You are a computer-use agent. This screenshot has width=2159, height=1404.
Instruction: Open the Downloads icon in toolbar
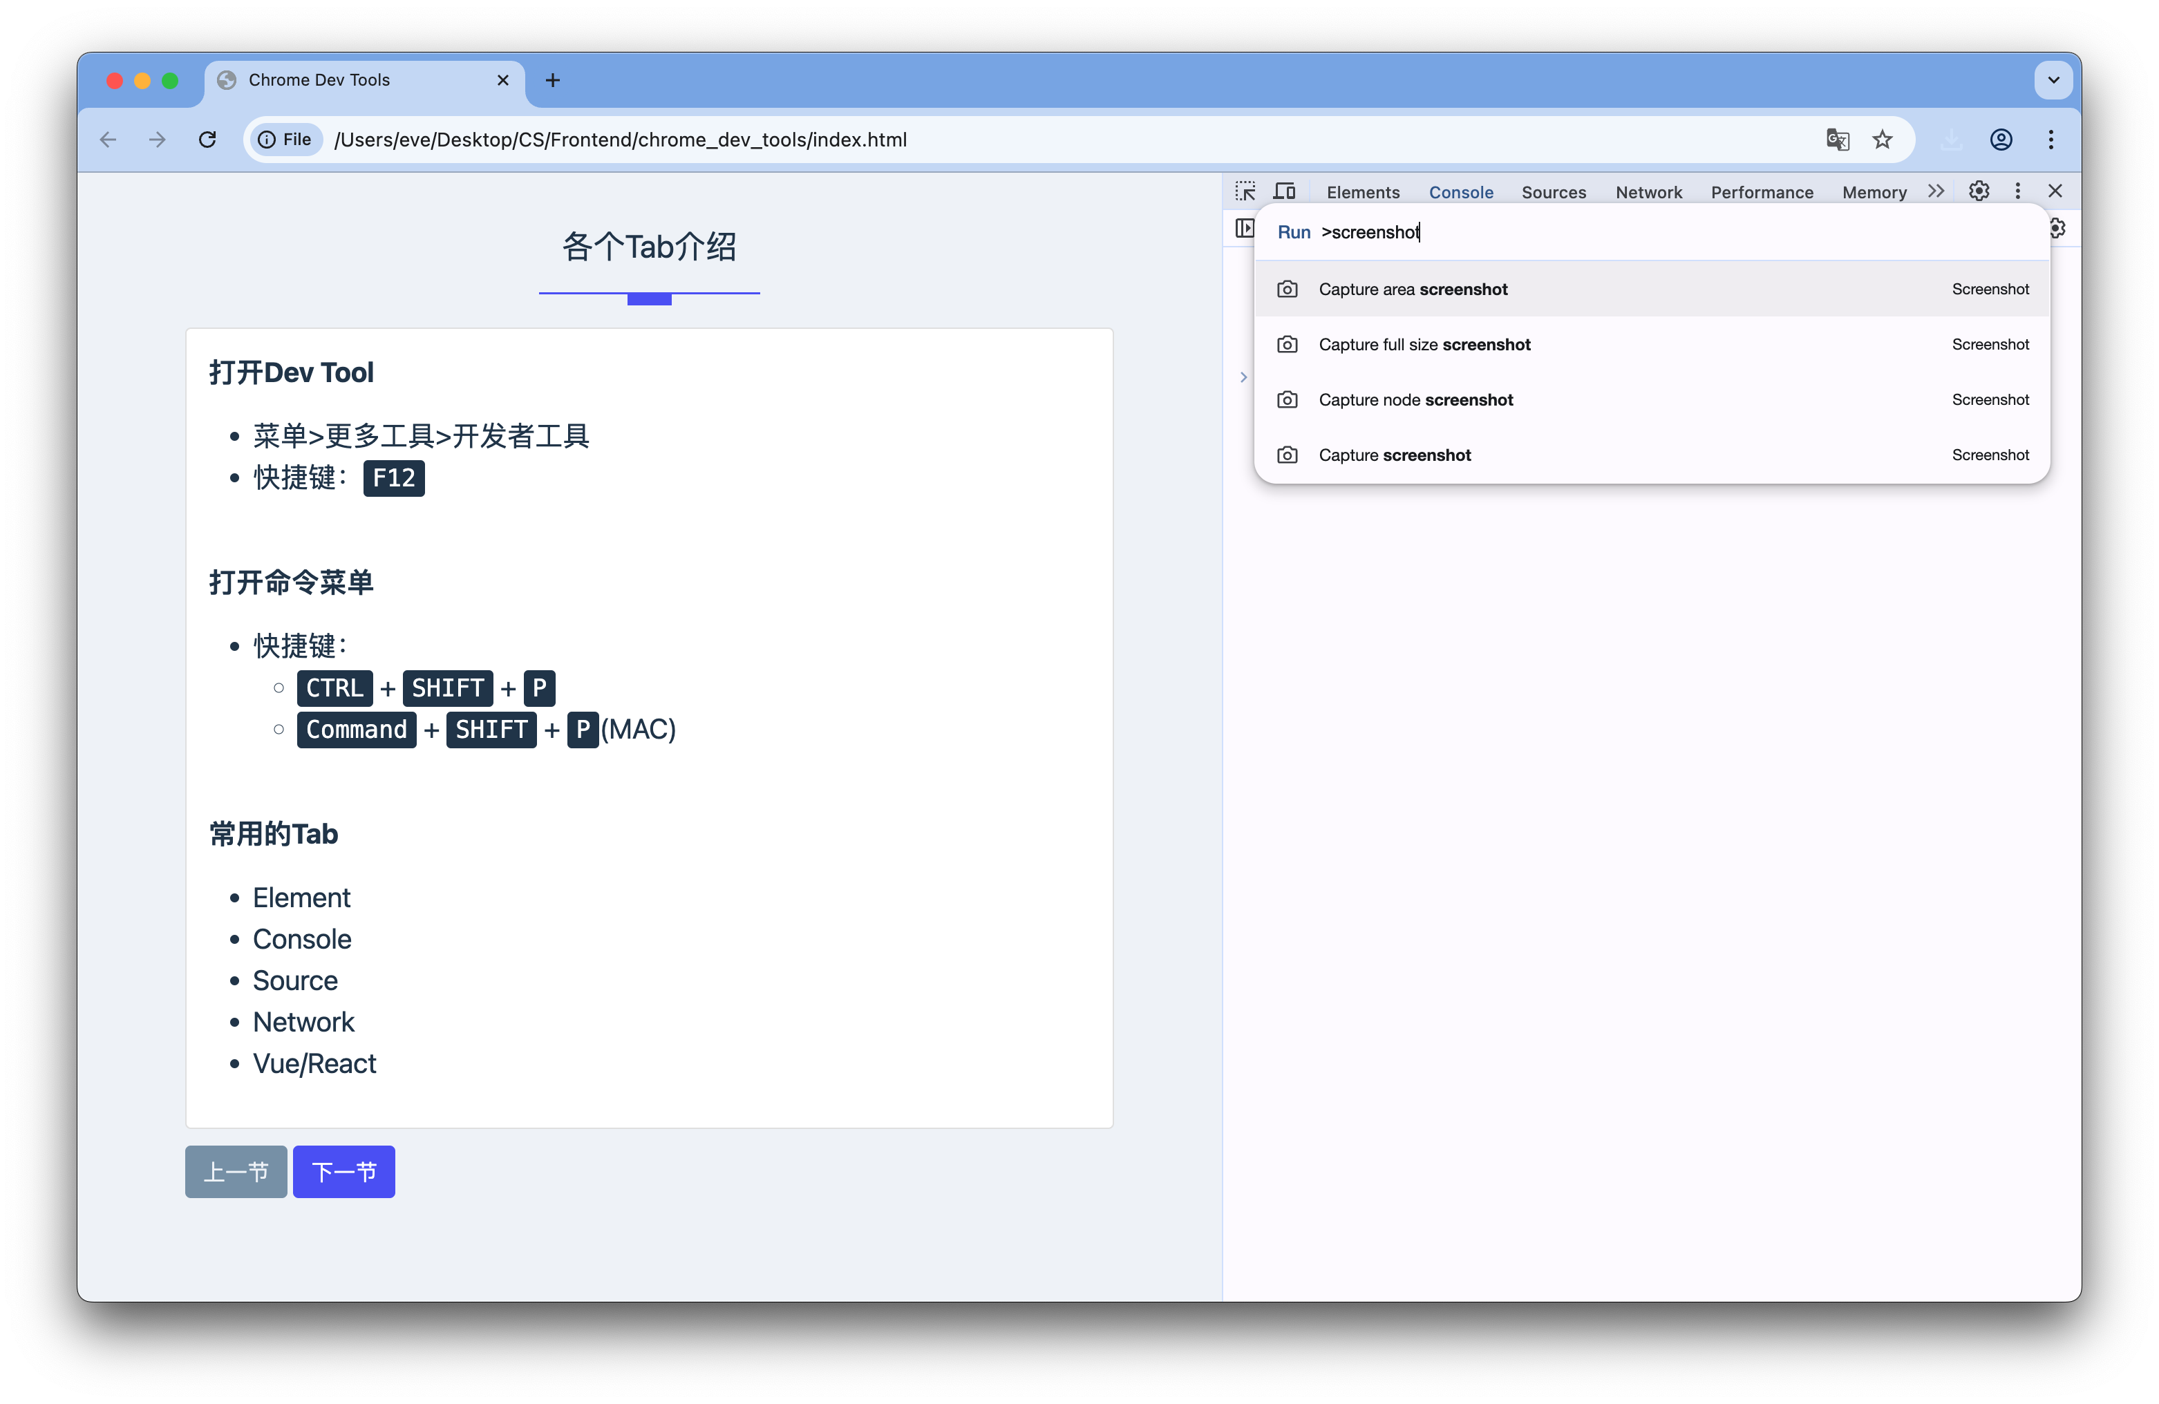1951,139
